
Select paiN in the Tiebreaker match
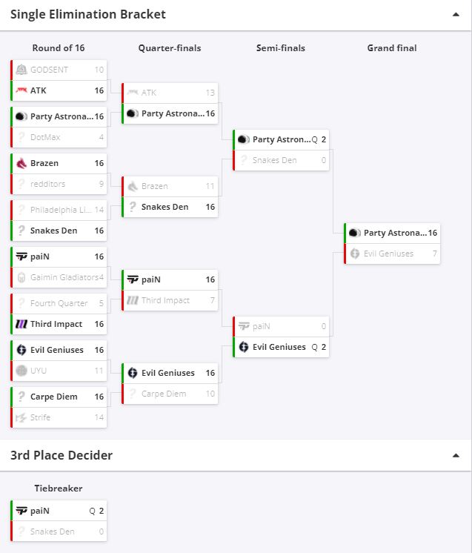point(40,511)
